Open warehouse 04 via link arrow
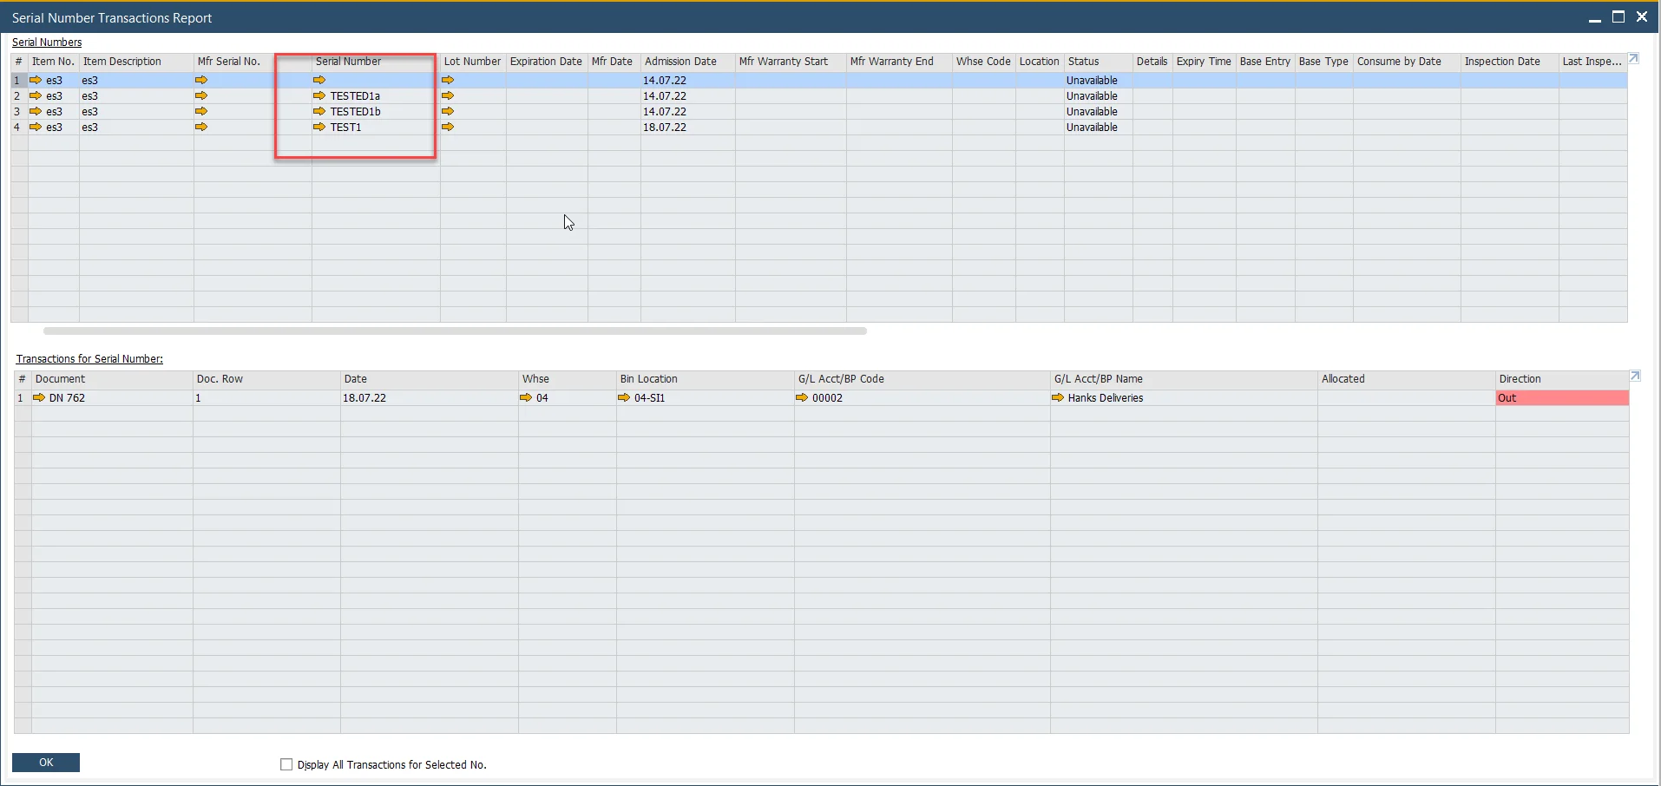This screenshot has height=786, width=1661. 527,397
